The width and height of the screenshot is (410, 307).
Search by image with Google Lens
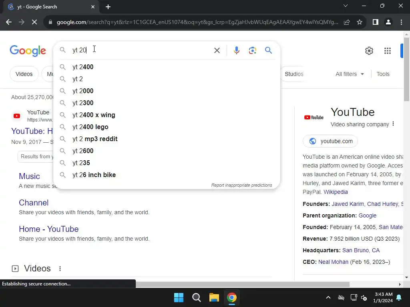(252, 50)
